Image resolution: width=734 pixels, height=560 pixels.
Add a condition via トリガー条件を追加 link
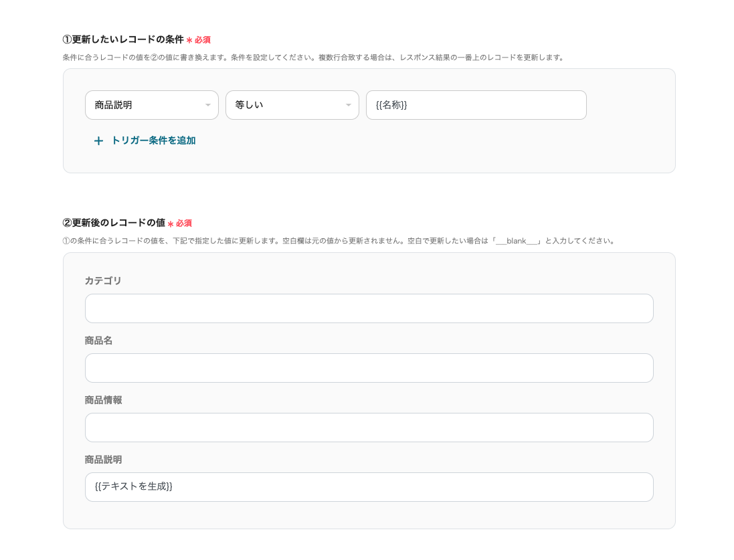coord(153,141)
